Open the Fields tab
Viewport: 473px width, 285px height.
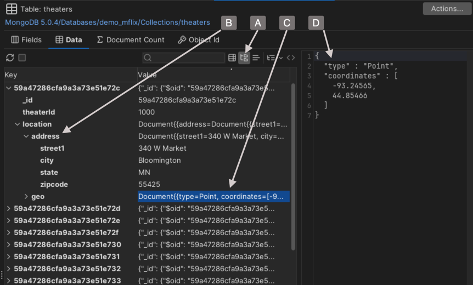tap(26, 40)
